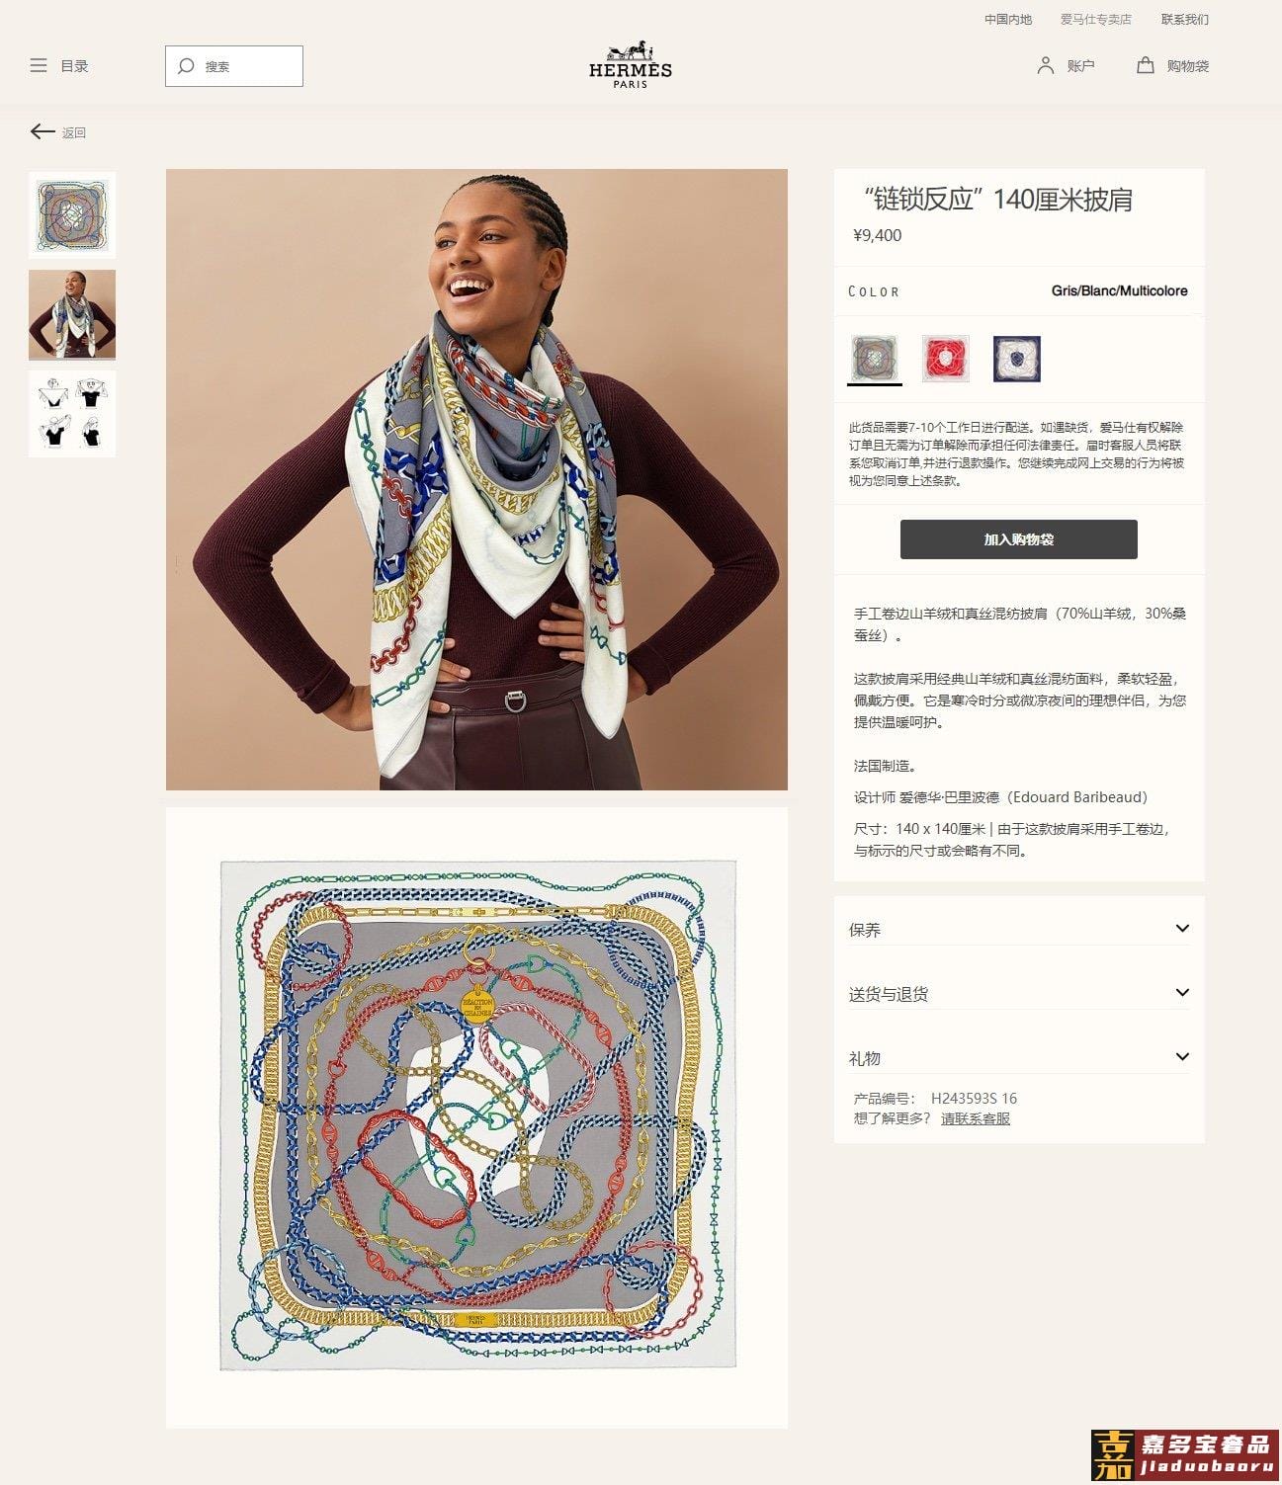
Task: Expand the 保养 care section
Action: click(x=1019, y=929)
